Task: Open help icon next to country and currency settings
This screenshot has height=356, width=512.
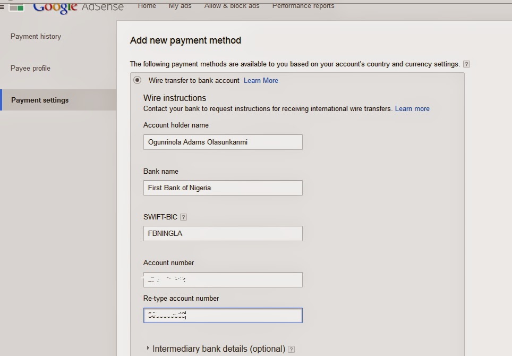Action: pos(467,64)
